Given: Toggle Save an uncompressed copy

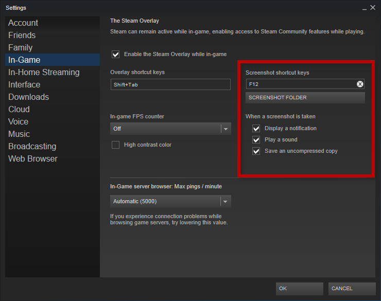Looking at the screenshot, I should 256,151.
